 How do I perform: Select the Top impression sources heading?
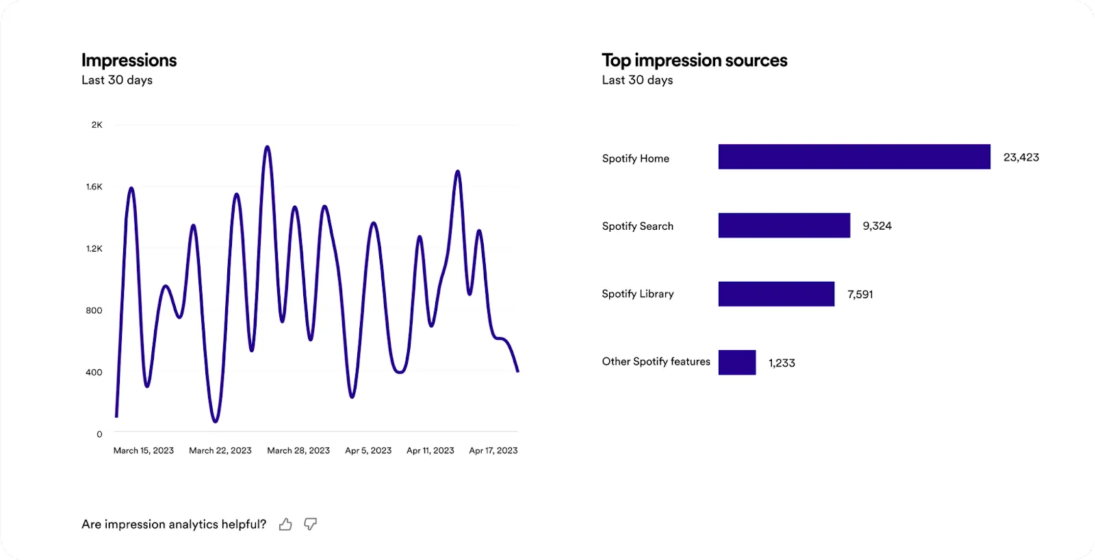click(x=695, y=60)
